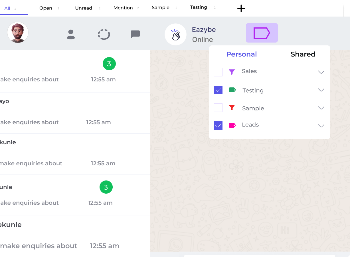This screenshot has height=257, width=350.
Task: Open the label tag icon button
Action: click(262, 33)
